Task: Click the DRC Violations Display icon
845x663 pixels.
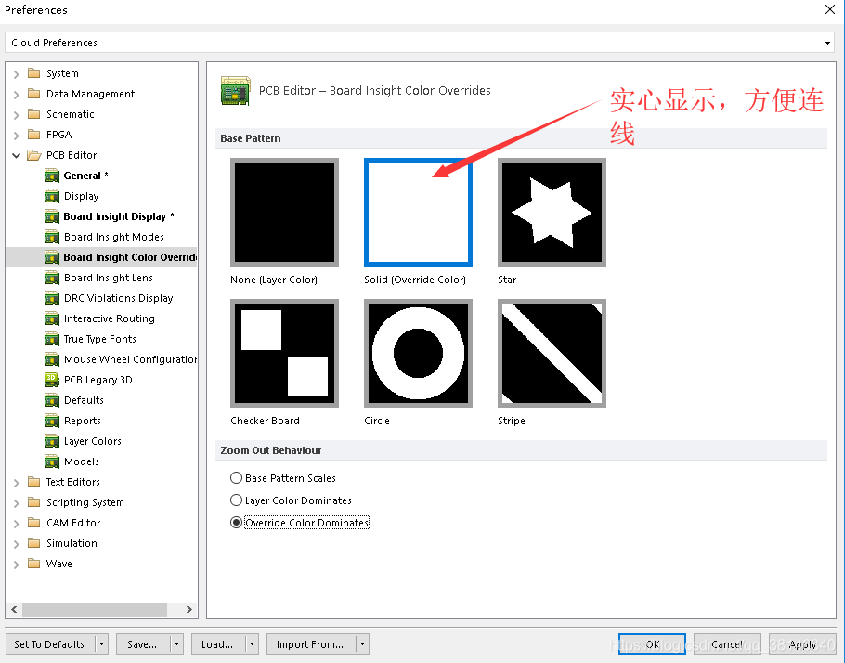Action: click(x=52, y=299)
